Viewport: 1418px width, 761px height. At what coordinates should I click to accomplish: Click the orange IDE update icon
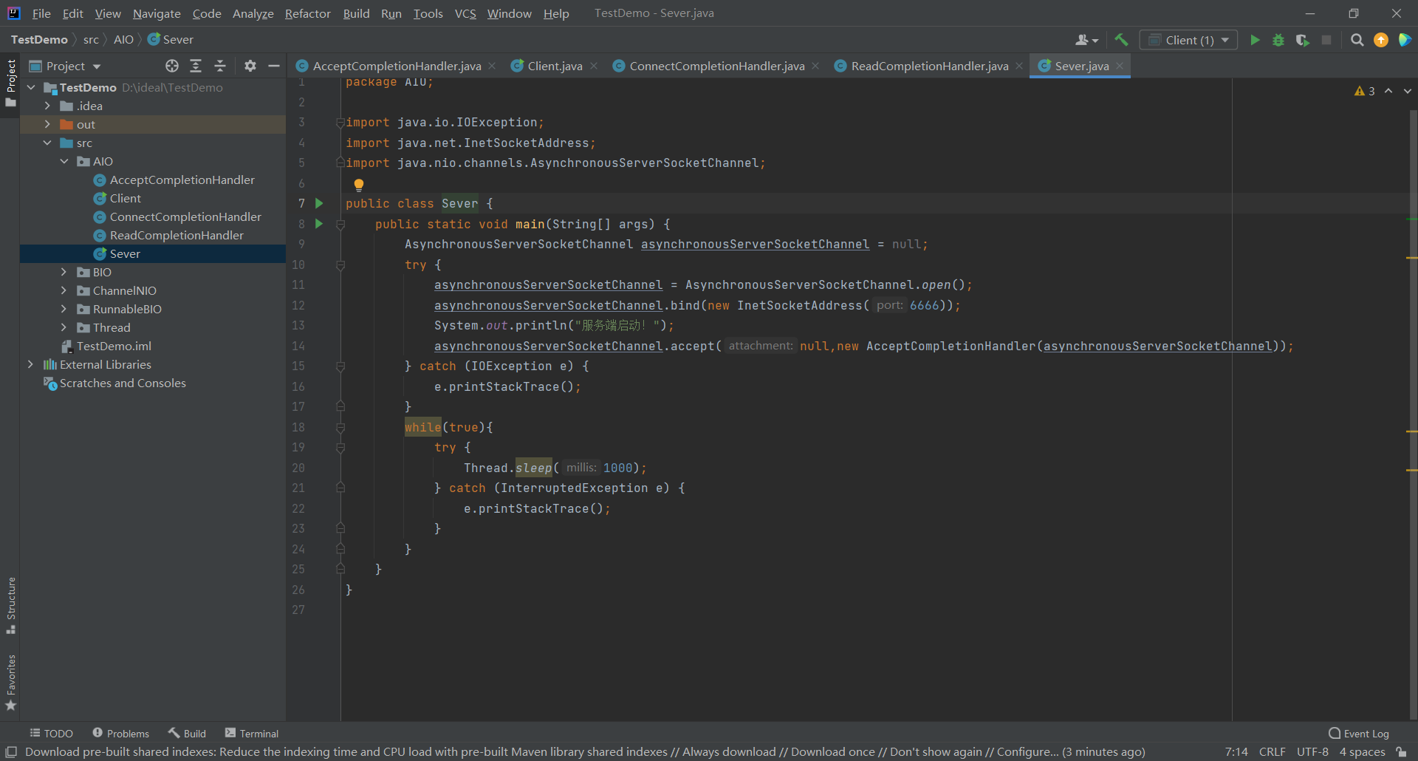coord(1380,40)
